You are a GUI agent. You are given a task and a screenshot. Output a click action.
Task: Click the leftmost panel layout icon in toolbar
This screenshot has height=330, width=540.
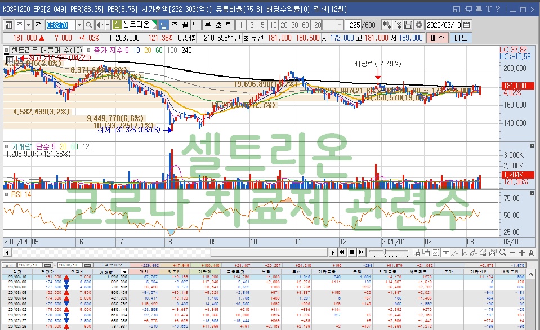coord(8,25)
